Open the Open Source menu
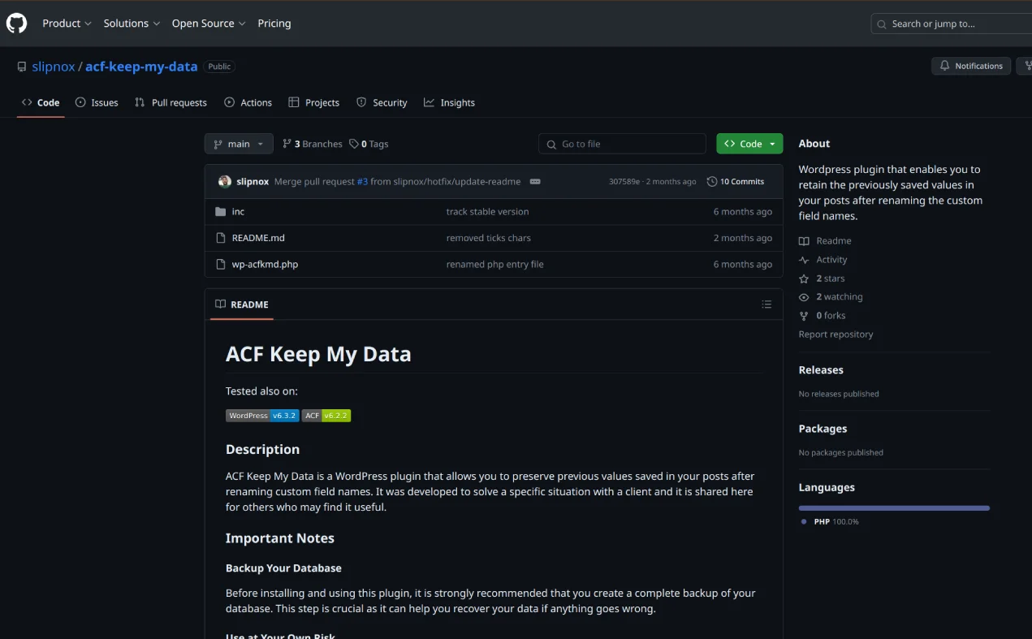 (x=209, y=24)
